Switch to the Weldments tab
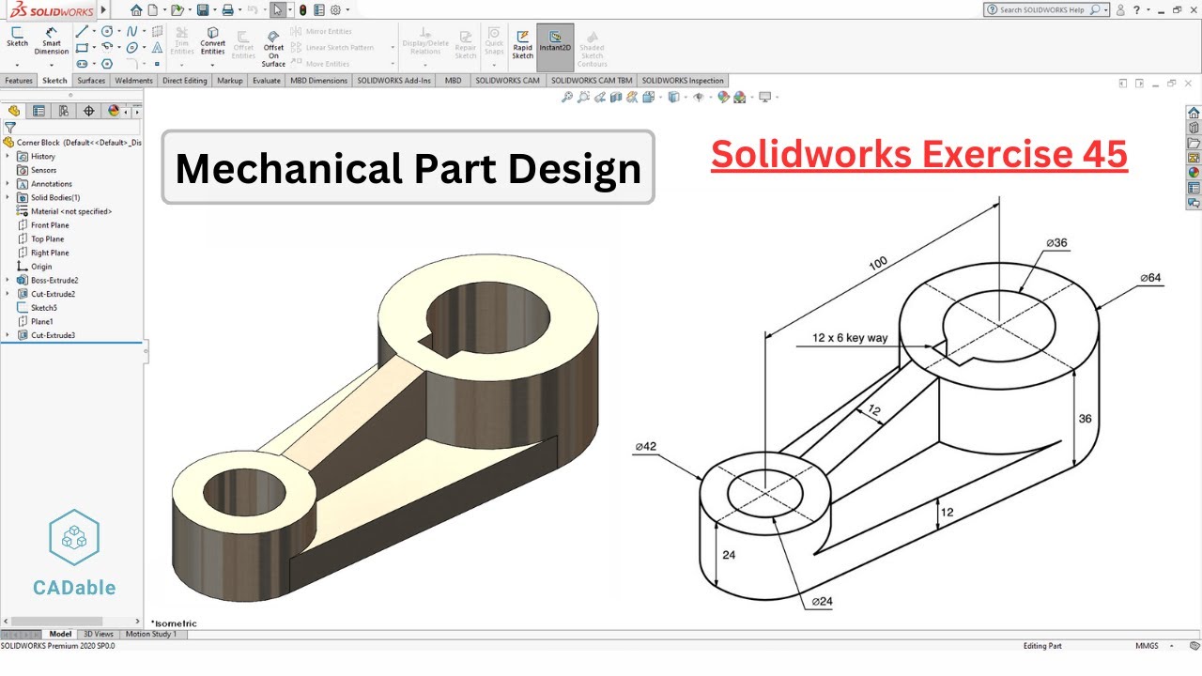The height and width of the screenshot is (676, 1202). pos(133,81)
